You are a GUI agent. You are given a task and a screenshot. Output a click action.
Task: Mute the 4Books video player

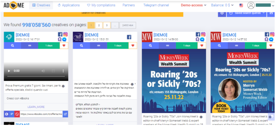coord(43,71)
